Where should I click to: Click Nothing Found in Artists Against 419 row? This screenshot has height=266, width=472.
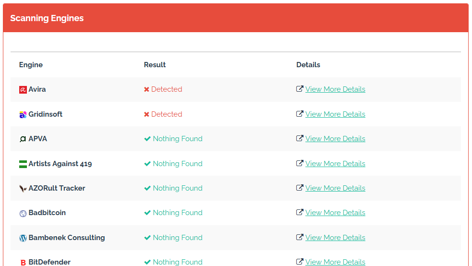[x=178, y=164]
